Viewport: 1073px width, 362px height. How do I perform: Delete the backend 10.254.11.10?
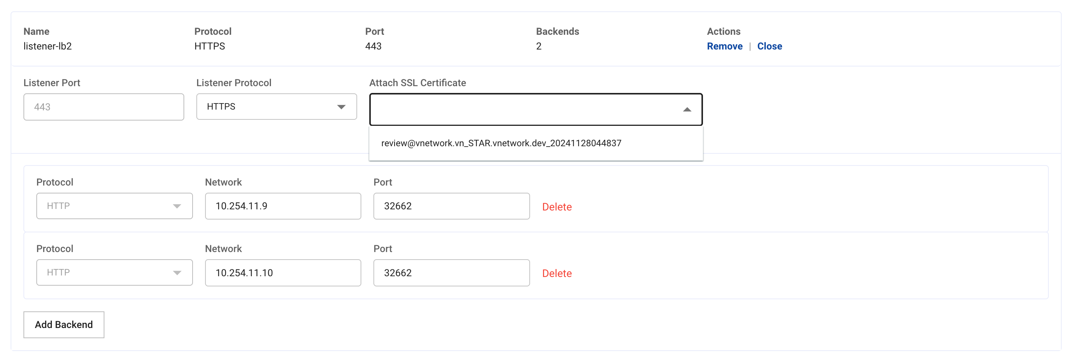pyautogui.click(x=557, y=273)
